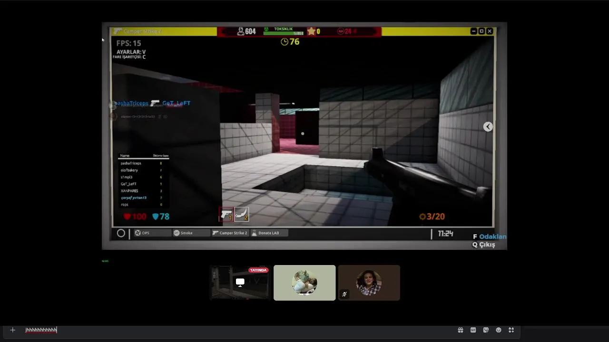Open the apps launcher icon in chat bar
This screenshot has height=342, width=609.
(511, 330)
